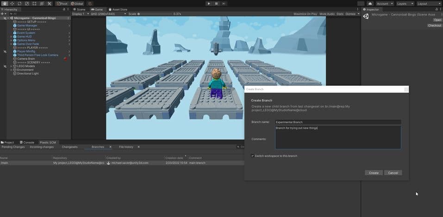Toggle Maximize On Play
This screenshot has height=217, width=443.
[x=306, y=14]
